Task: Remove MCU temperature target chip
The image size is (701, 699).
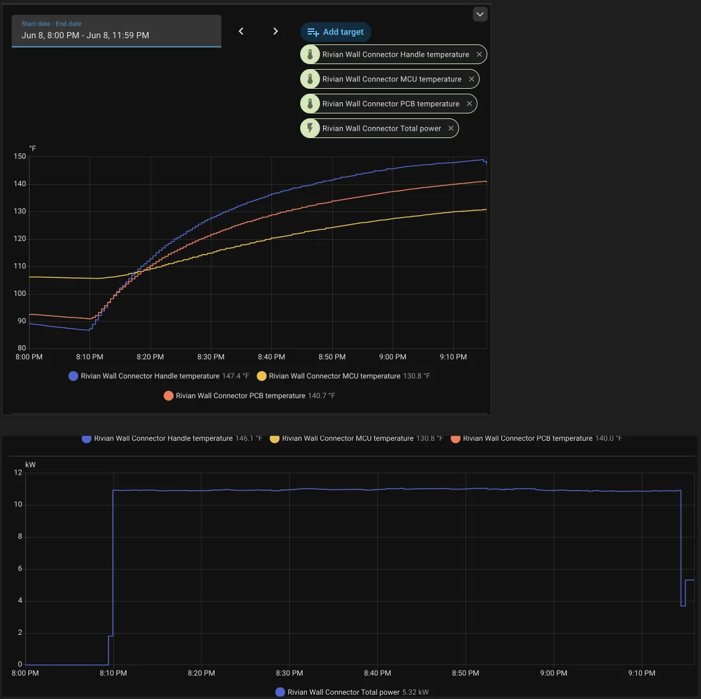Action: point(471,79)
